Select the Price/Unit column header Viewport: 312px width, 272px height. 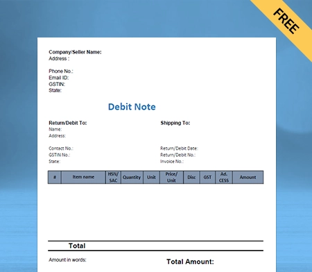click(171, 177)
